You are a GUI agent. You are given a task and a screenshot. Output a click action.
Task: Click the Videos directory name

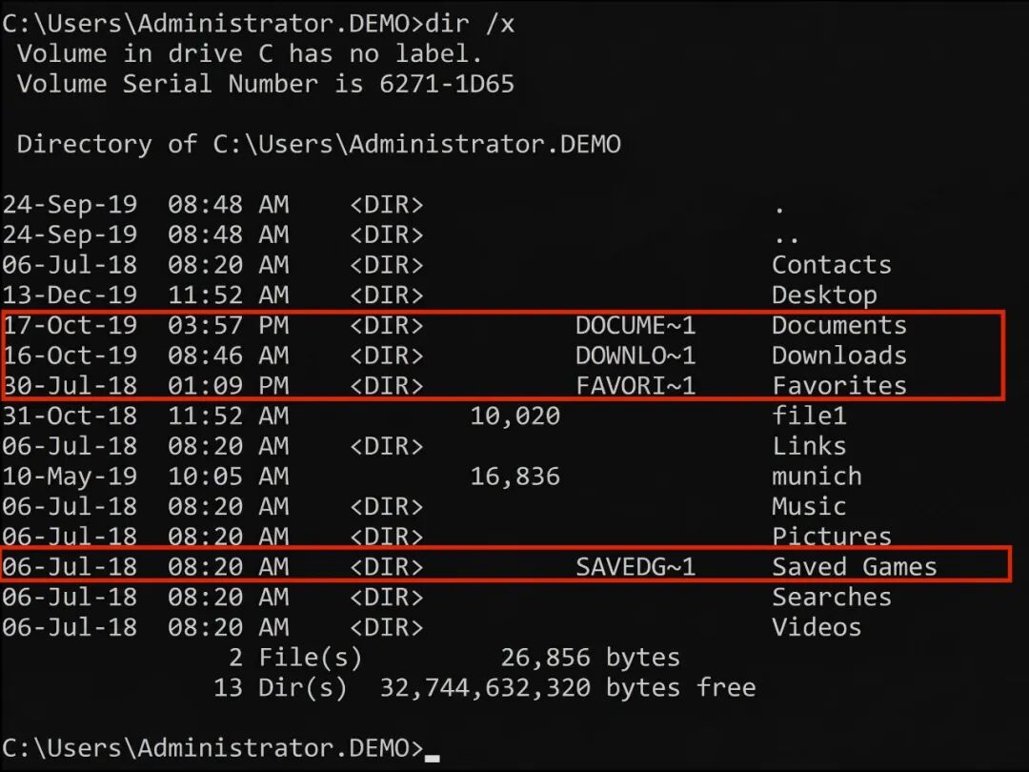(x=817, y=627)
